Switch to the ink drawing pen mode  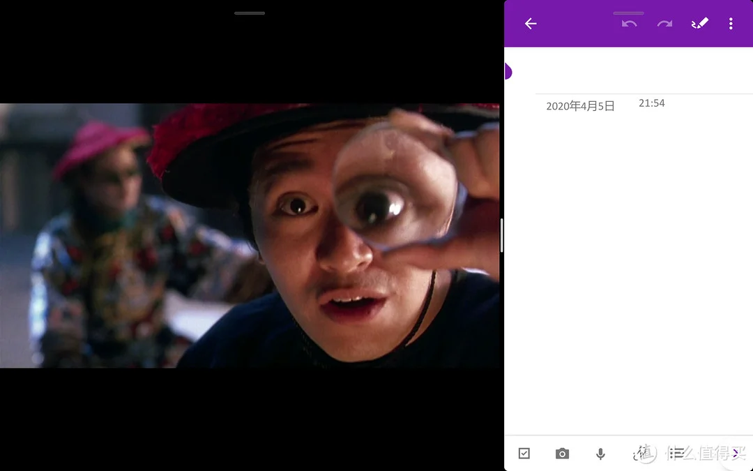700,23
